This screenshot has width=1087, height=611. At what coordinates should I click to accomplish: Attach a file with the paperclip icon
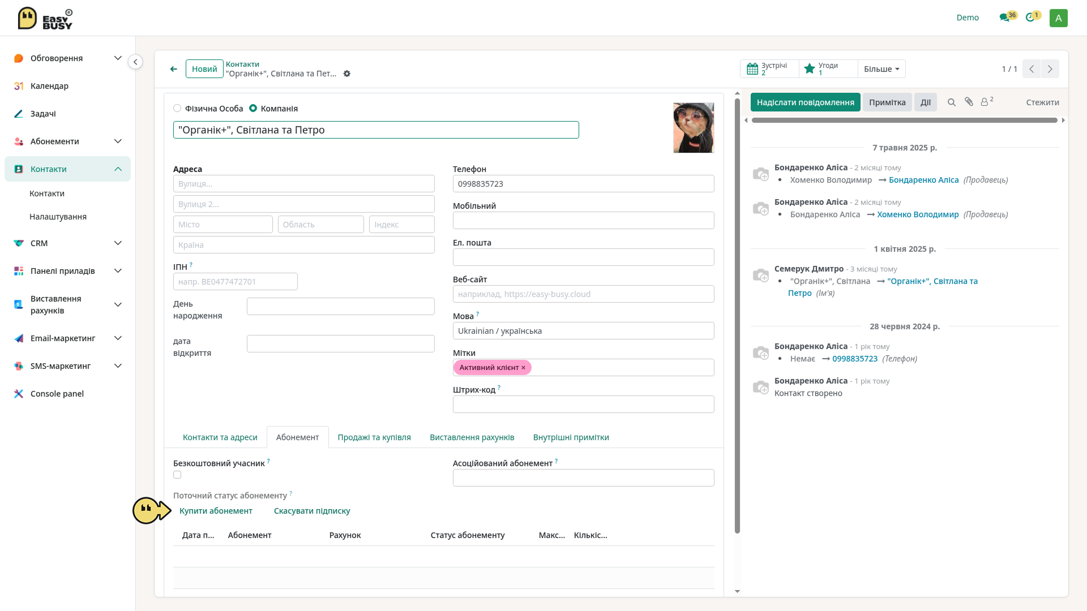[x=969, y=102]
